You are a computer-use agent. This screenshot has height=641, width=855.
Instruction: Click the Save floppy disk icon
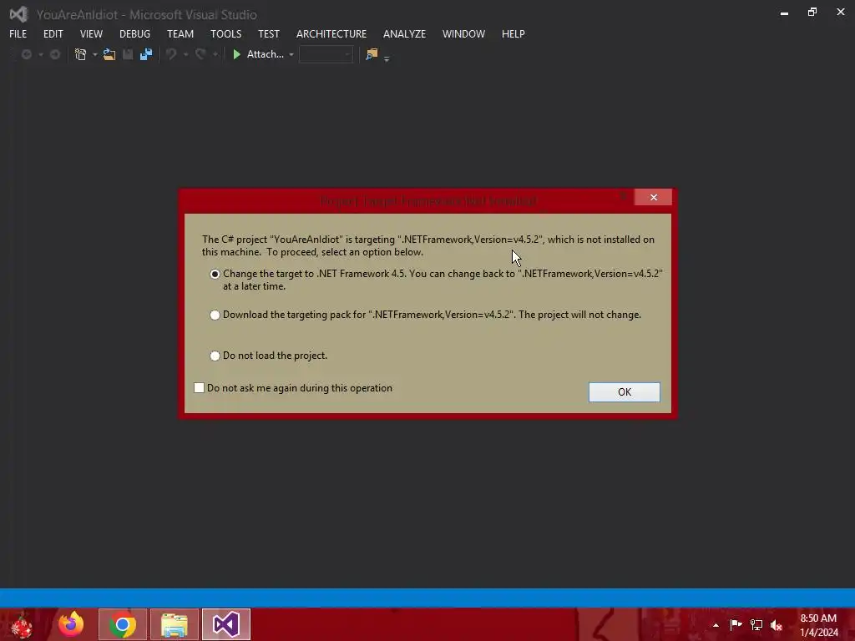(x=128, y=54)
